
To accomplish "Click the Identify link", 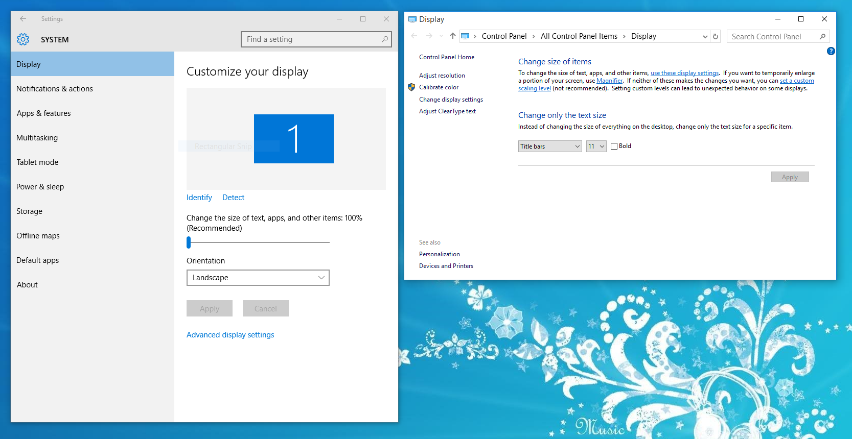I will point(199,198).
